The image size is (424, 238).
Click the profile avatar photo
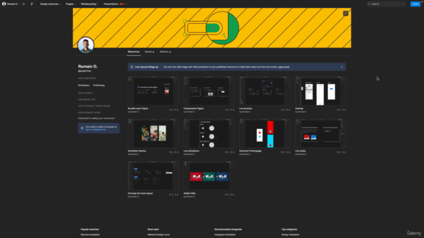85,45
